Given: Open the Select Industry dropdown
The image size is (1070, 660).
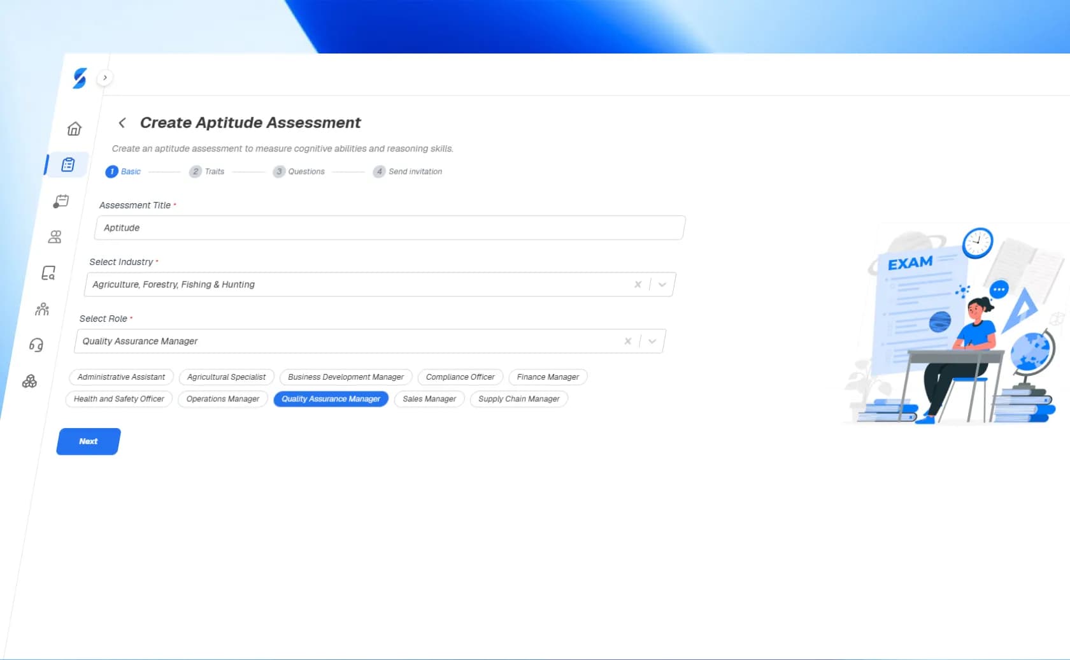Looking at the screenshot, I should point(662,284).
